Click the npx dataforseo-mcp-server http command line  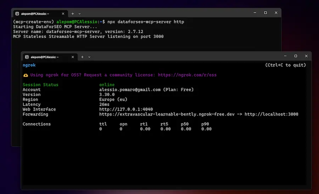pos(145,22)
